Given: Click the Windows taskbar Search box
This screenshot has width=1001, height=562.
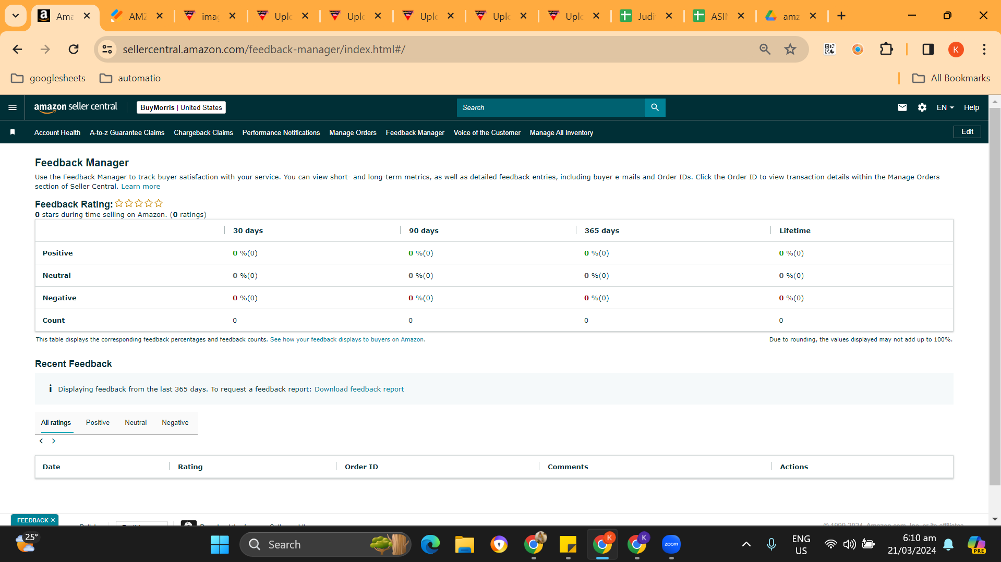Looking at the screenshot, I should click(325, 544).
